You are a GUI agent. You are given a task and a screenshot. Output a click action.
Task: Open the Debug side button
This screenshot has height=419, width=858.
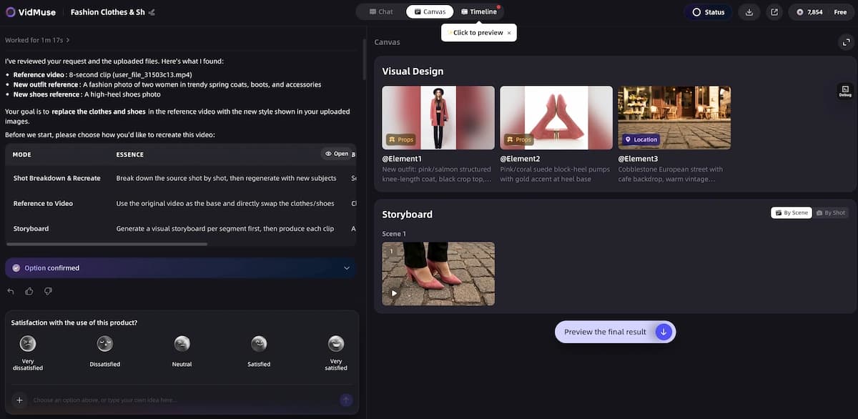(845, 92)
